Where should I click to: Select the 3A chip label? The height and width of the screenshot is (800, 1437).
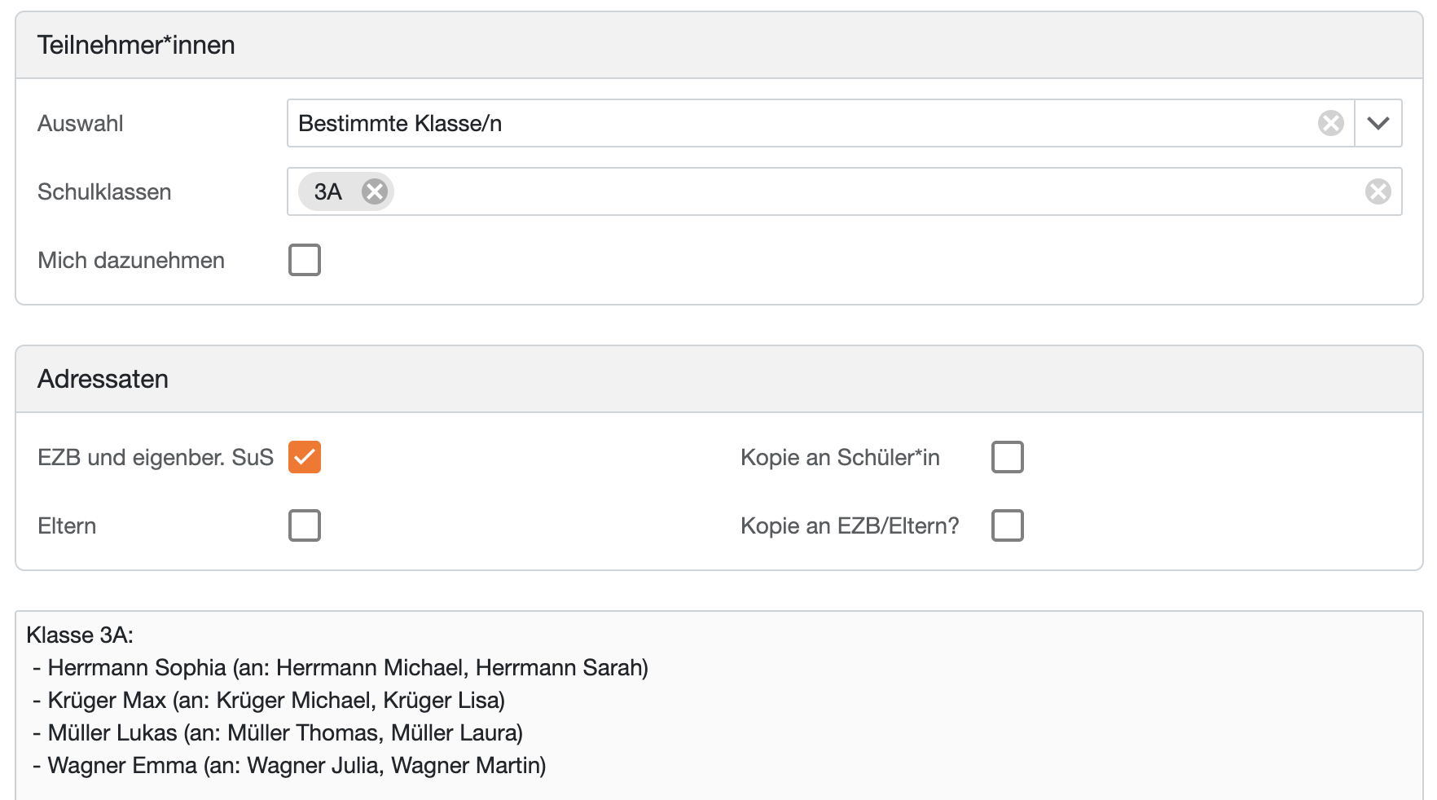[327, 191]
